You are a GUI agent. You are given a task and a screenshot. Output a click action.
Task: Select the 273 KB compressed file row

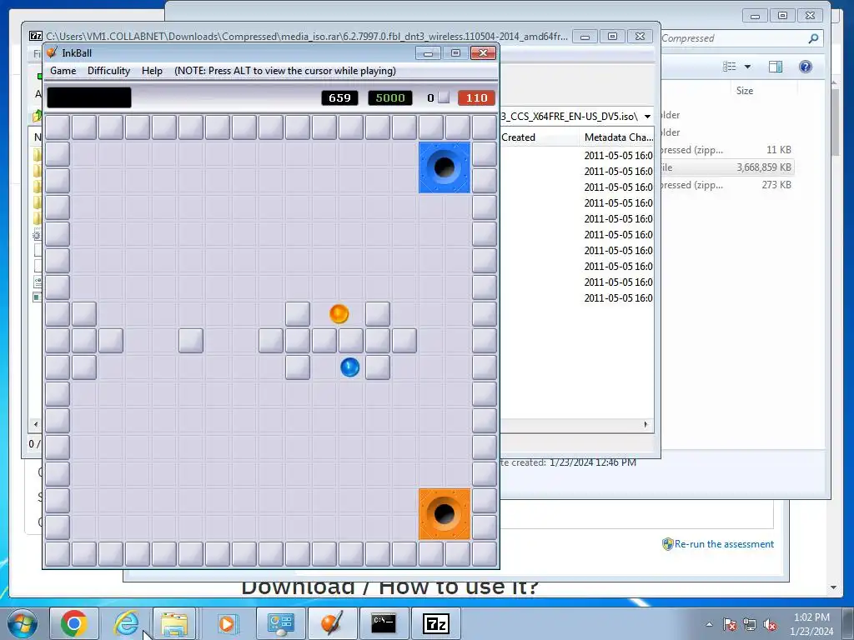click(727, 185)
